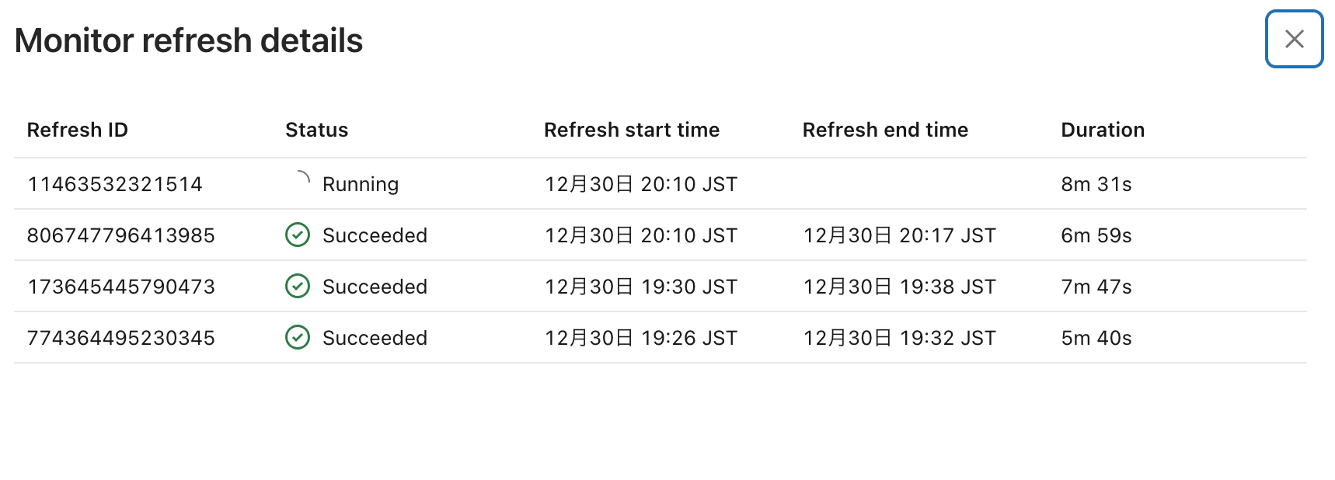Select Refresh ID 11463532321514

115,184
